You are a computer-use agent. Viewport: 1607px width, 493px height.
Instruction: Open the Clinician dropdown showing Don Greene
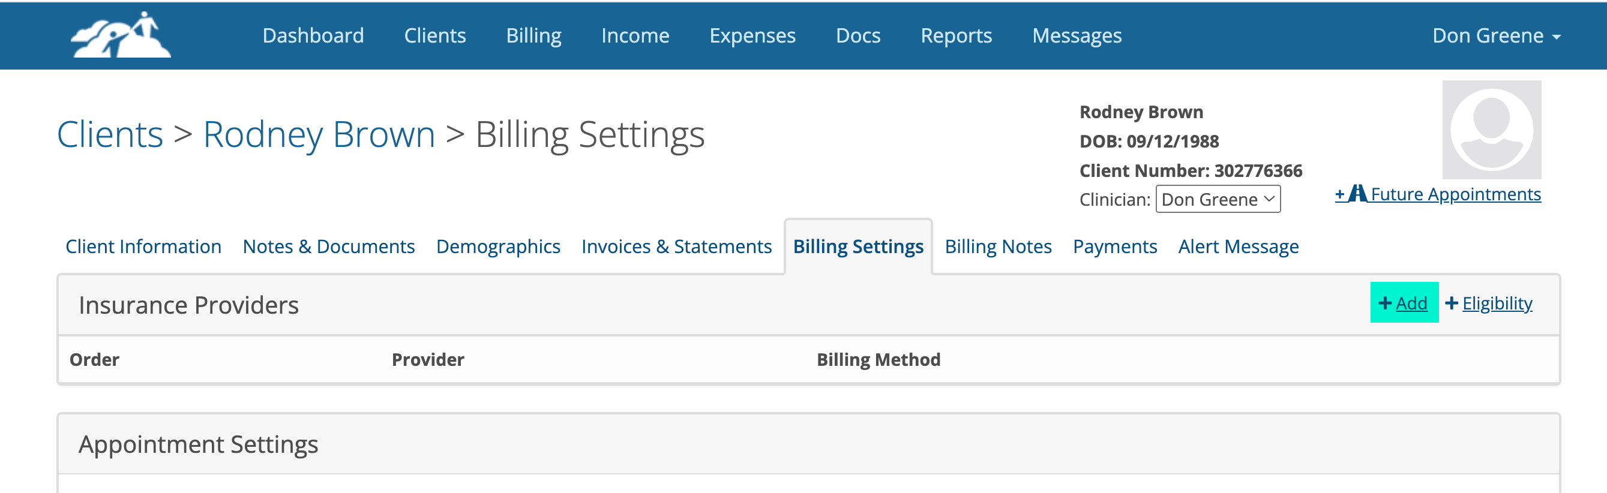pyautogui.click(x=1218, y=200)
